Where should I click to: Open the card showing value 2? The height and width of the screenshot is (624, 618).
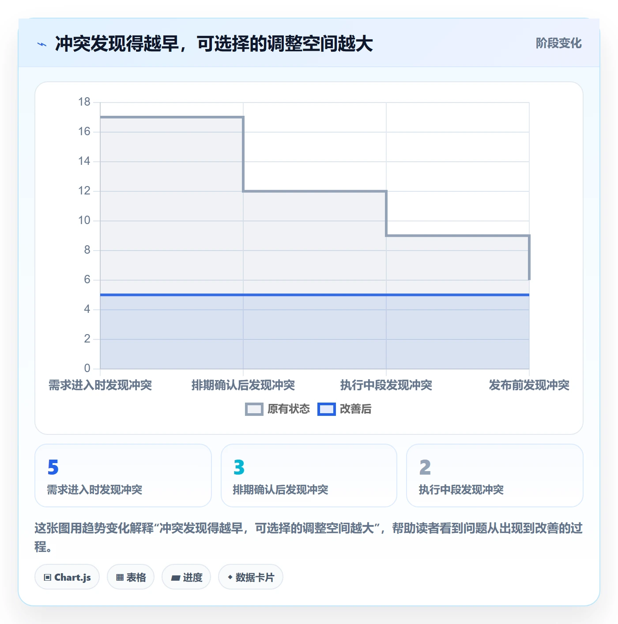[495, 476]
